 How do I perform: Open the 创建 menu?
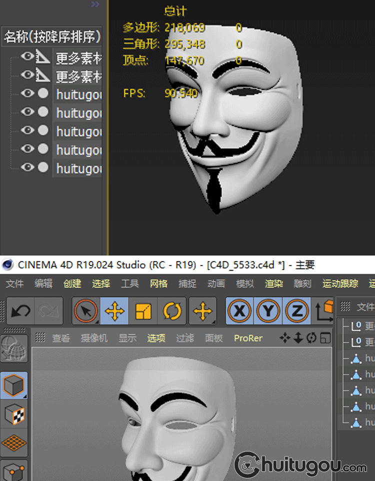pos(72,284)
